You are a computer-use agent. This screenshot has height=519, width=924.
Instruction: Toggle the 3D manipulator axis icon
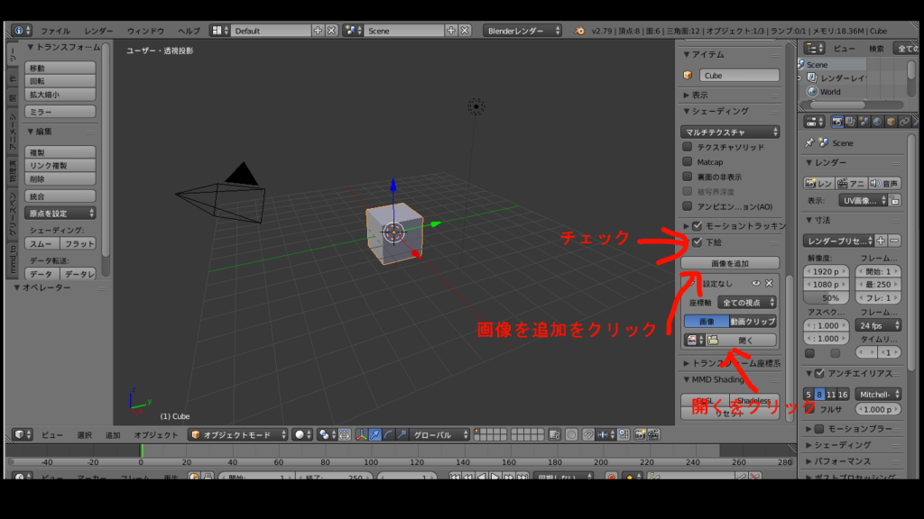(x=361, y=434)
